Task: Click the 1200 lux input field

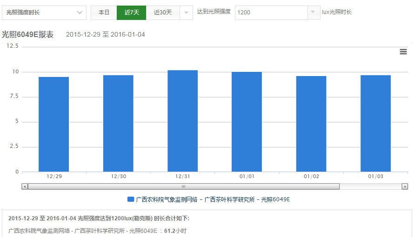Action: 271,13
